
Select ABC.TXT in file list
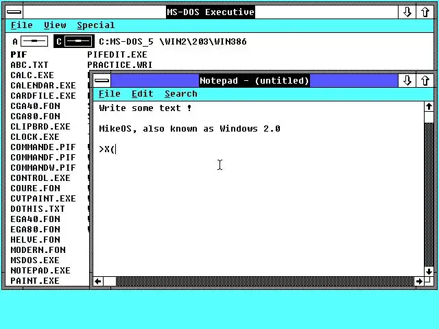coord(29,65)
